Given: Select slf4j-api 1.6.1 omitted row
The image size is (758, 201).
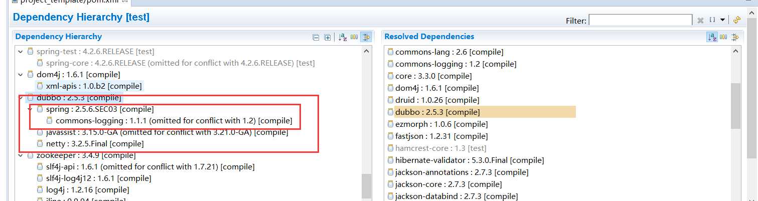Looking at the screenshot, I should (x=145, y=167).
